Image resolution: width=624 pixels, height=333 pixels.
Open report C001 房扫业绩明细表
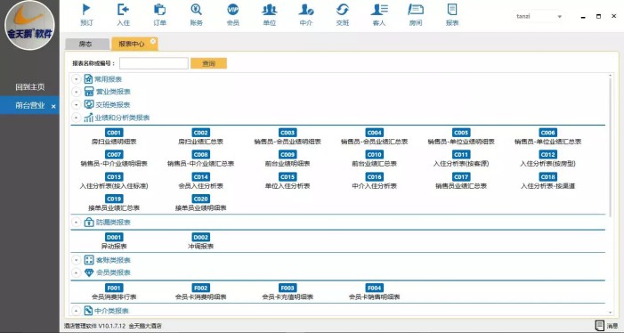click(114, 137)
